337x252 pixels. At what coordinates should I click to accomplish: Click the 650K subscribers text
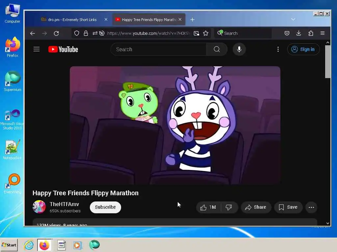coord(65,211)
